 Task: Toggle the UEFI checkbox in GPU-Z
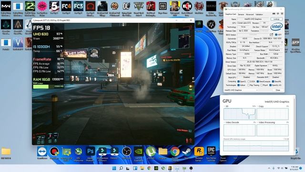[276, 35]
